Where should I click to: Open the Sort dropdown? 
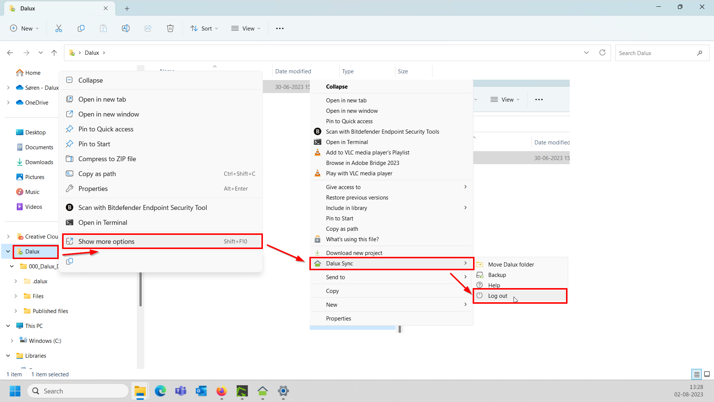click(204, 28)
